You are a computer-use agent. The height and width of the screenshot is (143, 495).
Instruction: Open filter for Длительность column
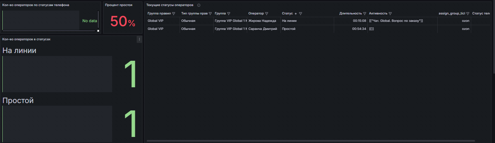coord(365,14)
